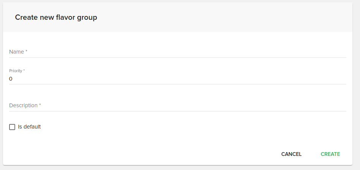Enable the Is default checkbox
The image size is (360, 170).
pyautogui.click(x=12, y=127)
